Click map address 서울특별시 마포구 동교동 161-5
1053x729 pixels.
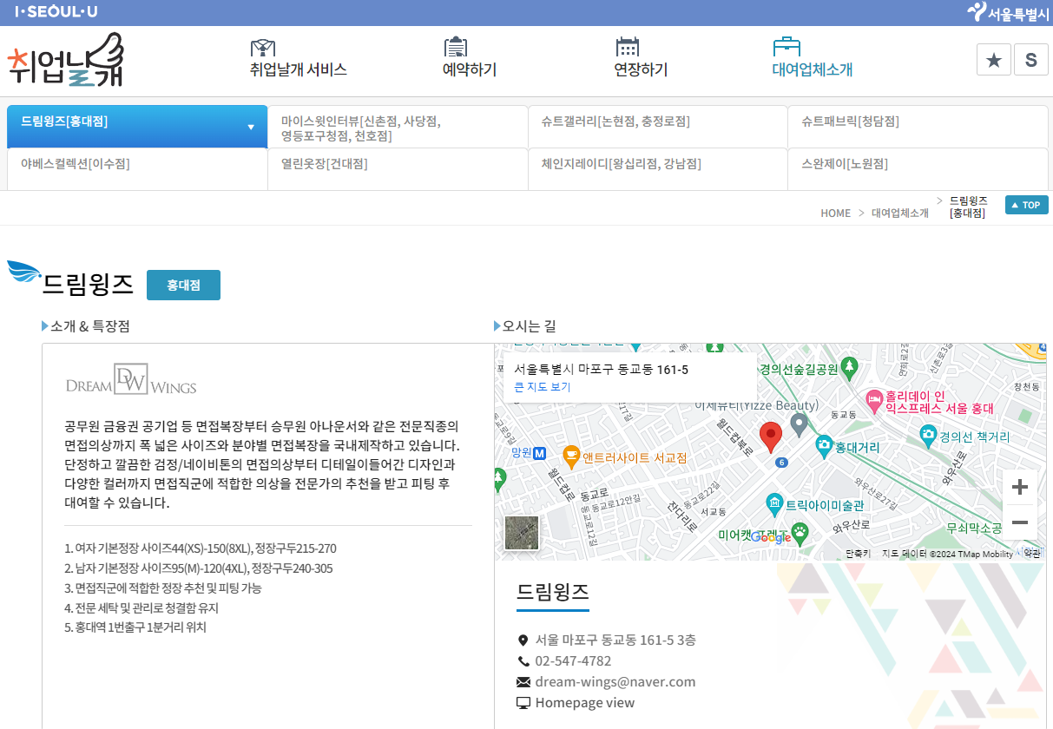[x=601, y=370]
